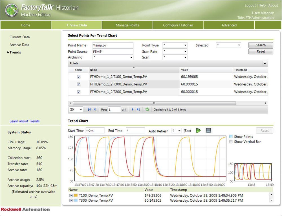Open the page size dropdown showing 25
The width and height of the screenshot is (282, 216).
pyautogui.click(x=76, y=109)
